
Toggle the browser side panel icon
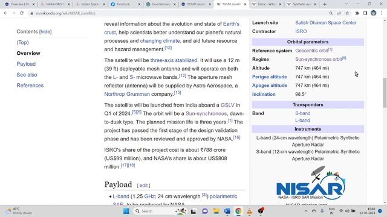click(365, 13)
